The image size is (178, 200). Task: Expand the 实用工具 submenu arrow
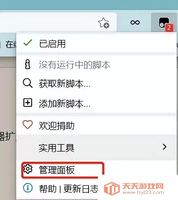pyautogui.click(x=164, y=147)
